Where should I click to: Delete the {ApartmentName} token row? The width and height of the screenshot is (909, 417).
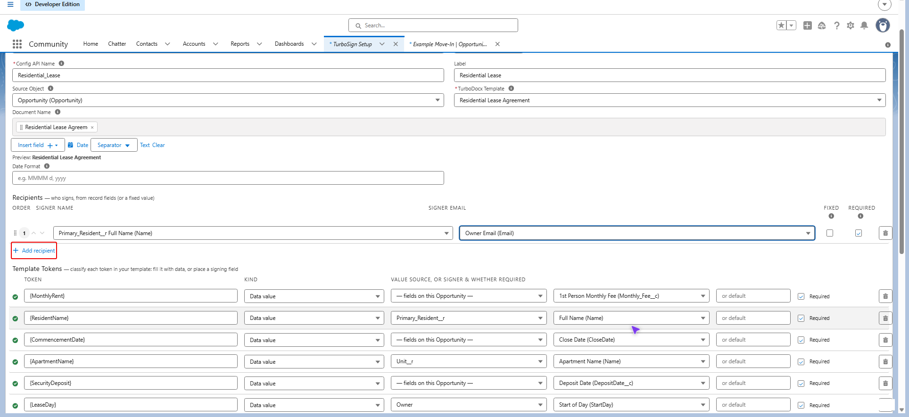click(885, 362)
